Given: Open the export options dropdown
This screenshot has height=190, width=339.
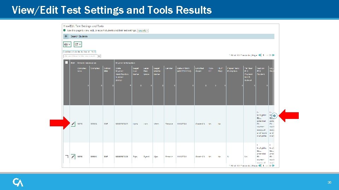Looking at the screenshot, I should coord(78,44).
